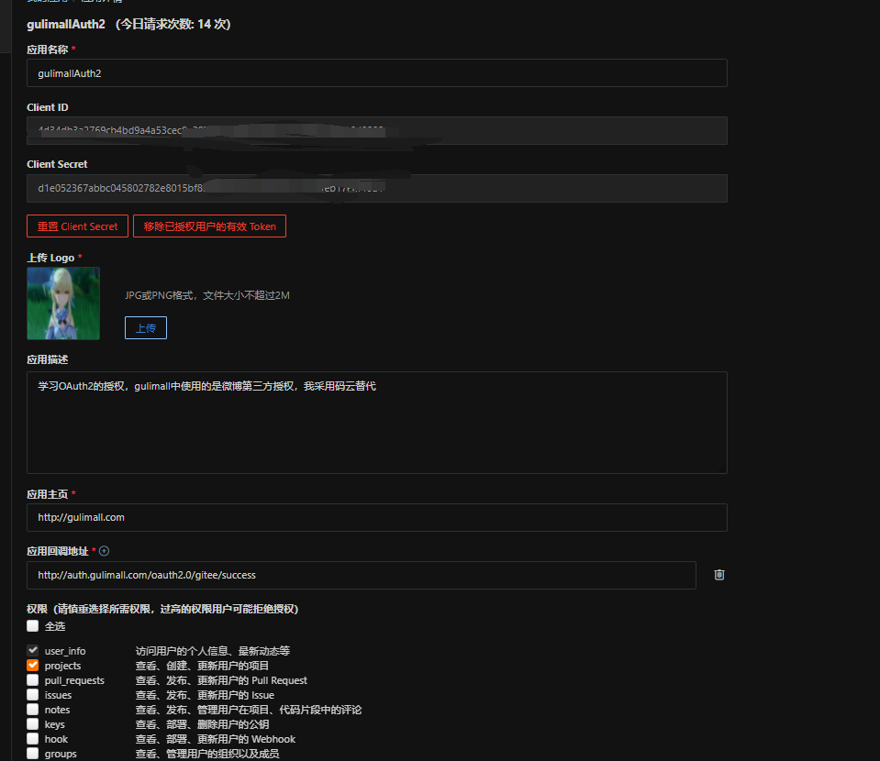
Task: Enable the hook permission
Action: (31, 738)
